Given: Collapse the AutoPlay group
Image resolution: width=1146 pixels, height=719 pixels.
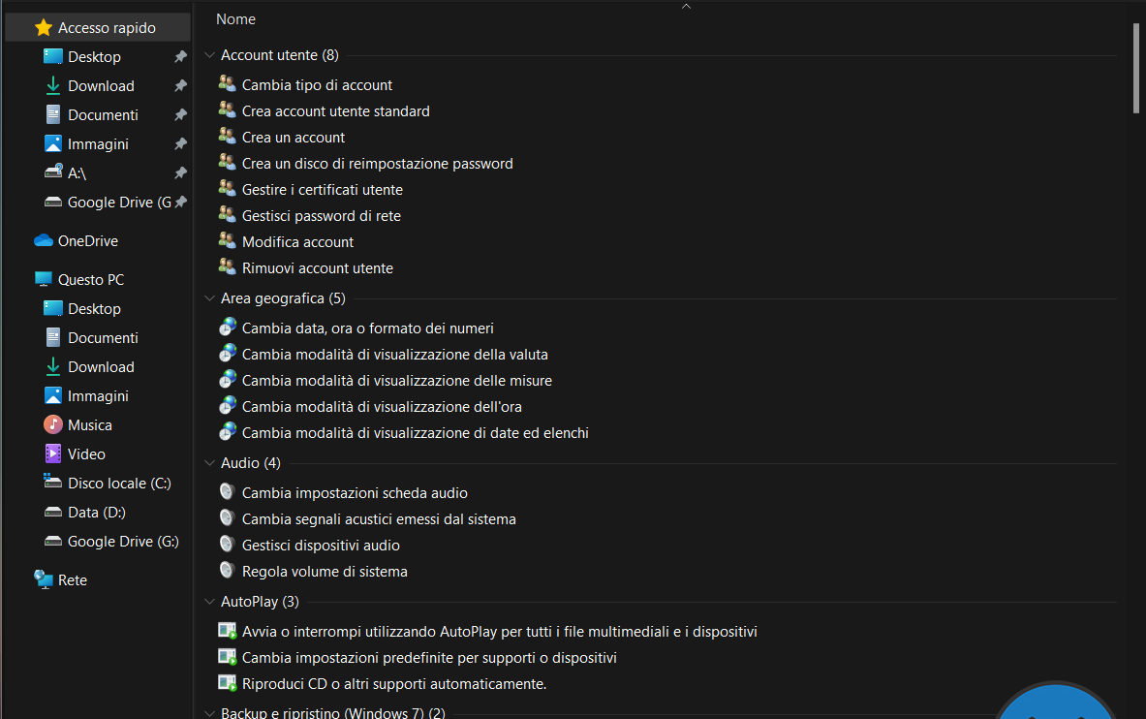Looking at the screenshot, I should tap(210, 602).
